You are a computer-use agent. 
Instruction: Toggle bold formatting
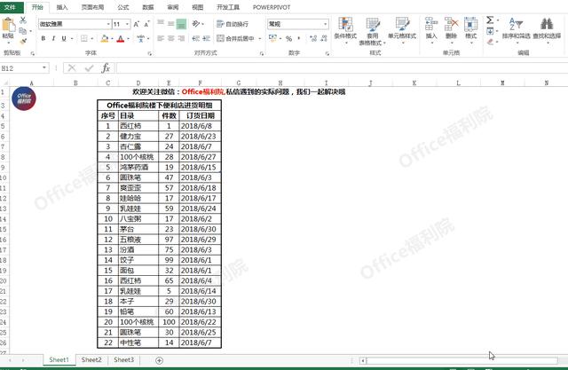pyautogui.click(x=43, y=38)
